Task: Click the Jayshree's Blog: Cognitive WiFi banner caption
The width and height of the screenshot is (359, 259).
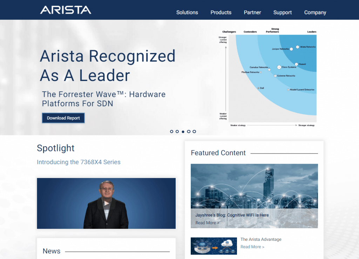Action: click(x=232, y=215)
